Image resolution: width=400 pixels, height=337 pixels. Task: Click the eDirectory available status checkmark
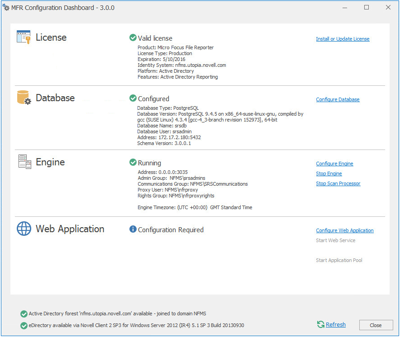click(x=24, y=325)
